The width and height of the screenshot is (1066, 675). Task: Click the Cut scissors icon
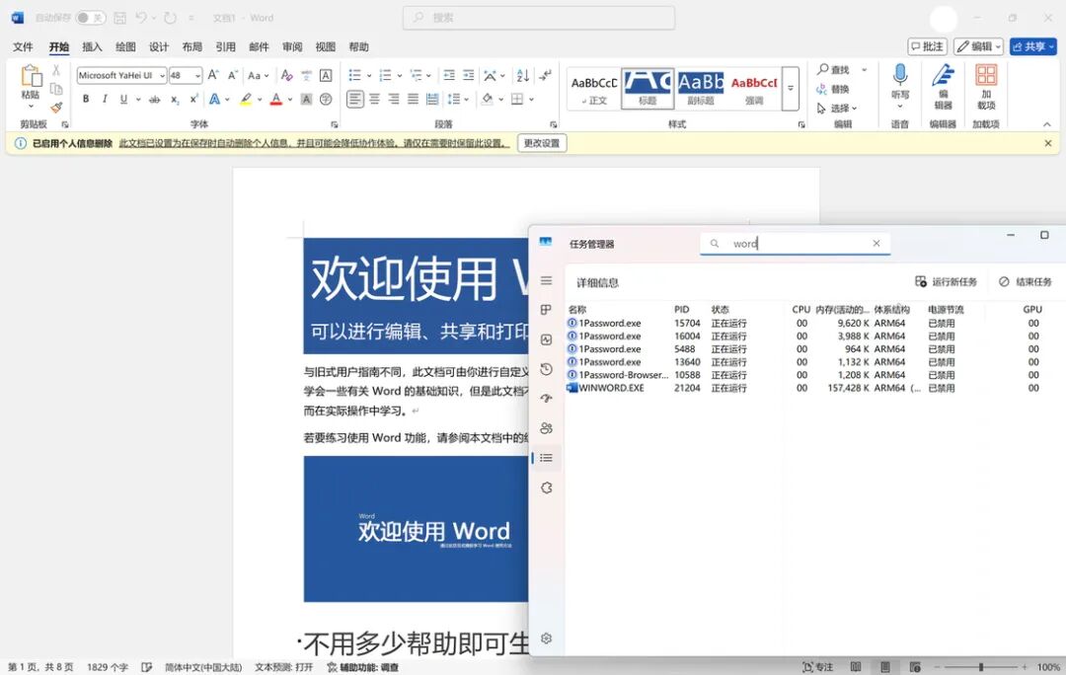click(56, 70)
